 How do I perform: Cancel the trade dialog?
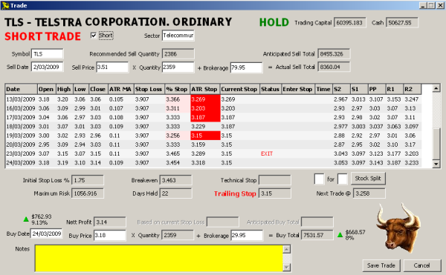click(421, 265)
